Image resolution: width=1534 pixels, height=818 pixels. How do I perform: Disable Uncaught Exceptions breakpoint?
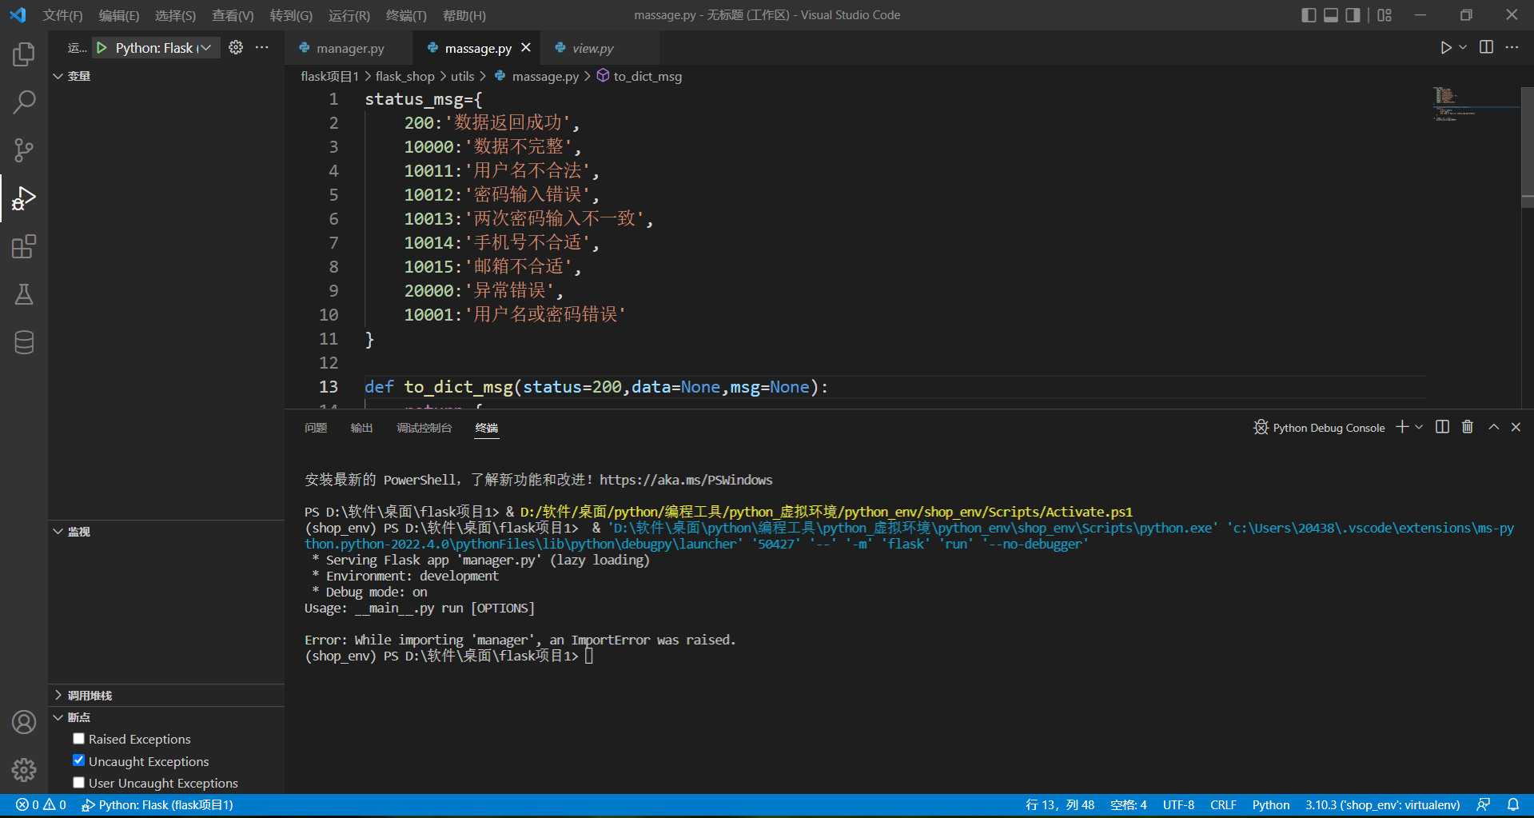pos(78,760)
